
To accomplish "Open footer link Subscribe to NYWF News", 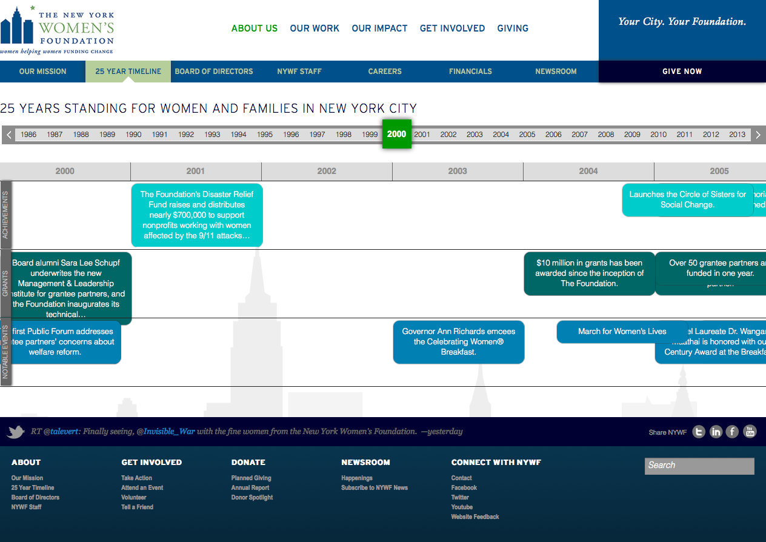I will click(x=375, y=487).
